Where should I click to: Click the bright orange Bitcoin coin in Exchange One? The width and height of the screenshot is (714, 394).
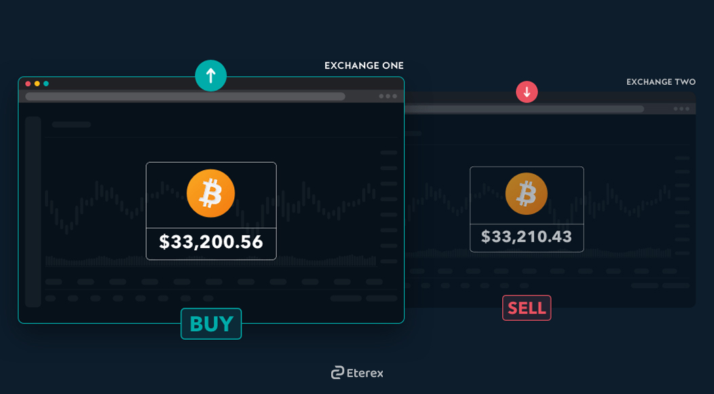[x=211, y=193]
